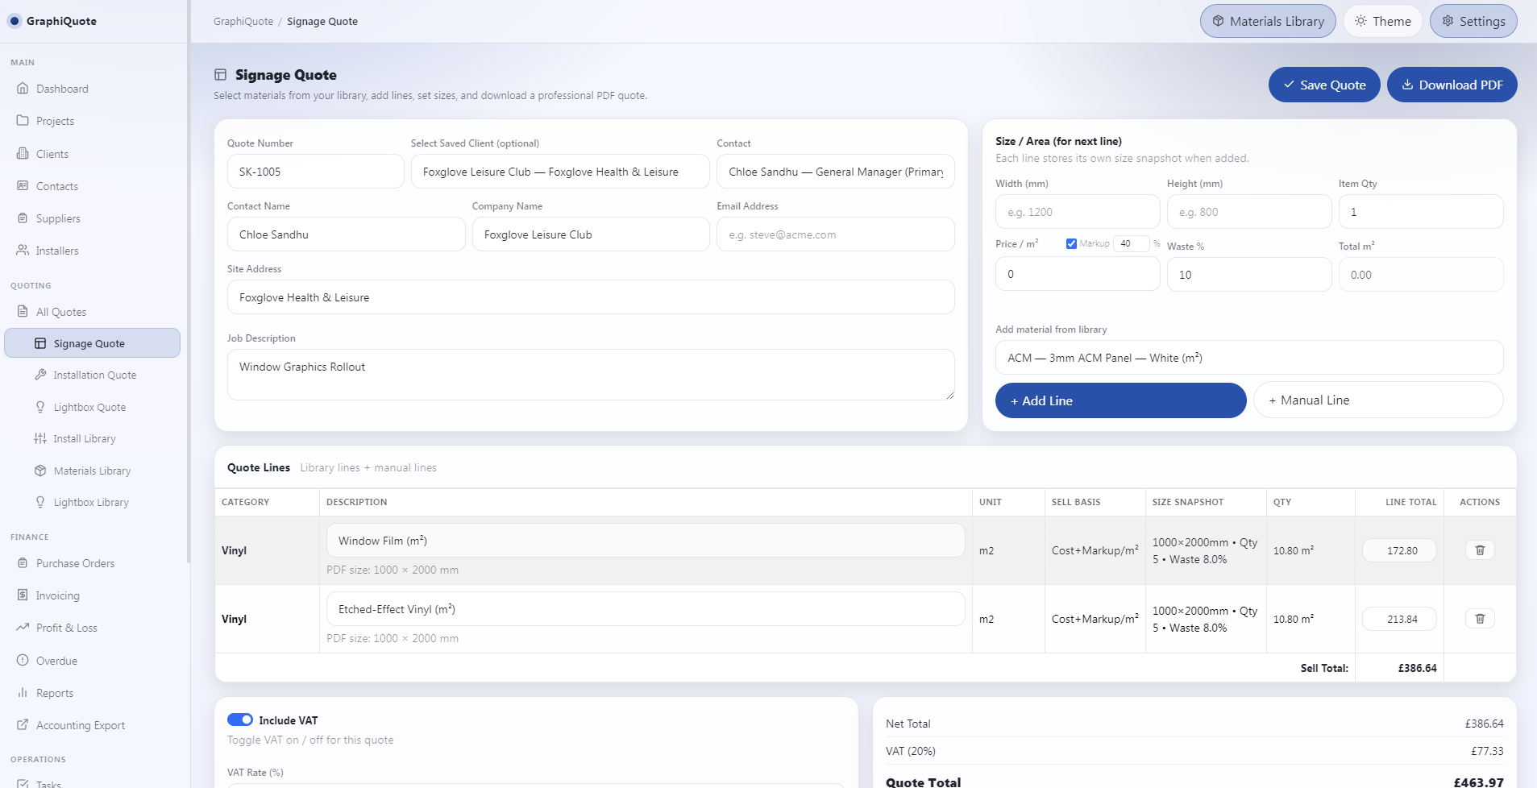Uncheck the Markup checkbox

point(1071,243)
